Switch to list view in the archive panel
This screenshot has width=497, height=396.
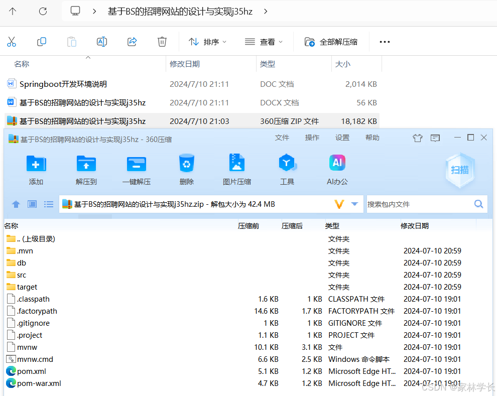point(48,204)
